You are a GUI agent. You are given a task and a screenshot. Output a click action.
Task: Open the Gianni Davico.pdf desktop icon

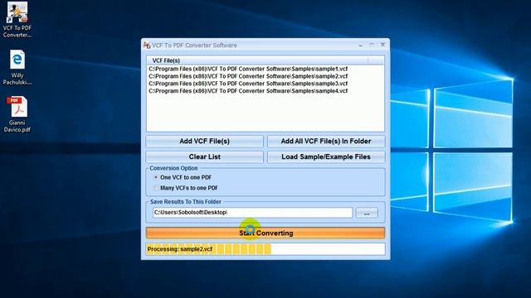[x=17, y=114]
